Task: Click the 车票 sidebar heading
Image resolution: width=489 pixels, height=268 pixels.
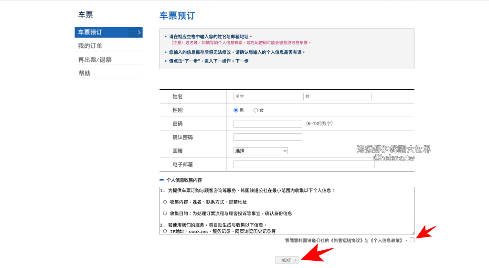Action: (85, 15)
